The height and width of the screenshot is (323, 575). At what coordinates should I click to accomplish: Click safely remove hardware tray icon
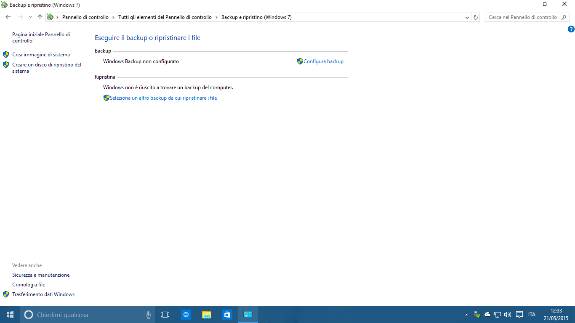click(477, 315)
